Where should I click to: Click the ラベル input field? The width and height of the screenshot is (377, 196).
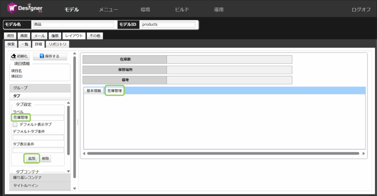(x=38, y=118)
